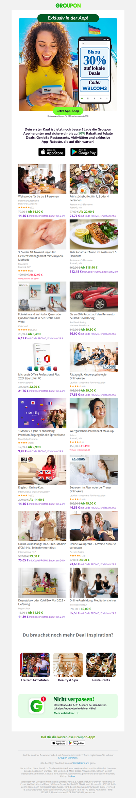Click the 'Groupon Merchant' link
The image size is (136, 798).
(68, 758)
